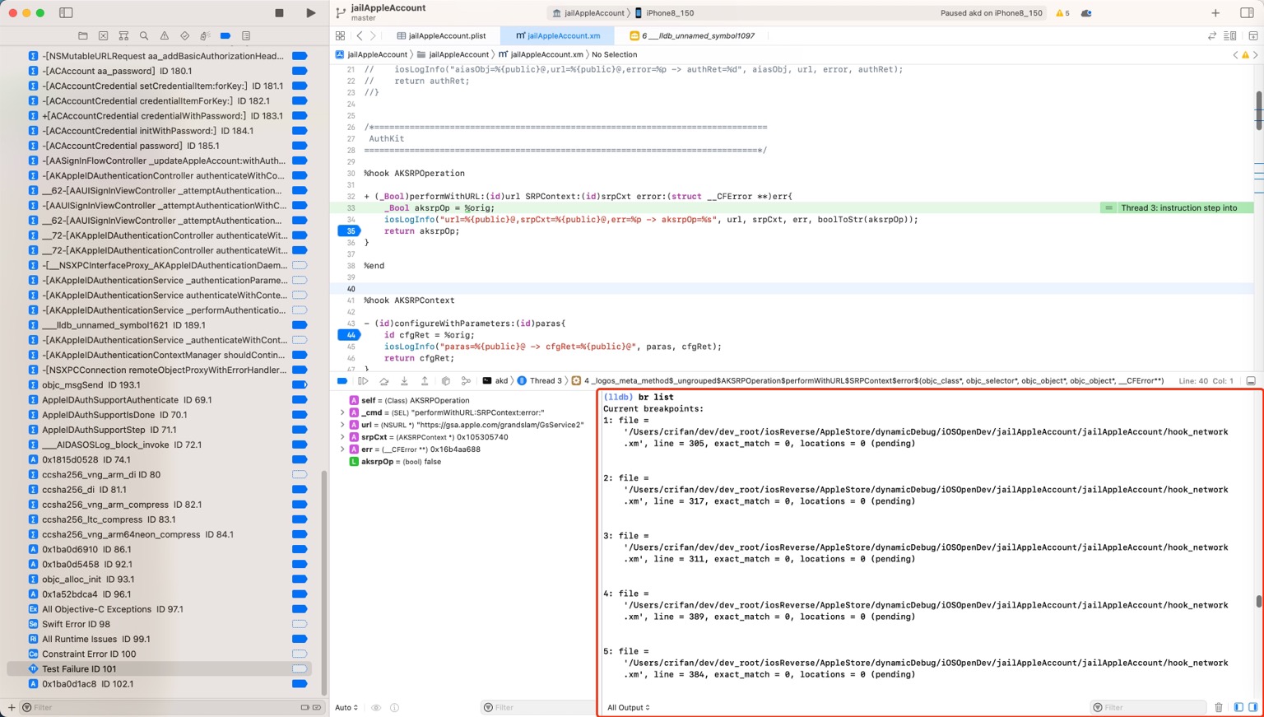Enable the ccsha256_vng_arm_di breakpoint
The width and height of the screenshot is (1264, 717).
tap(300, 475)
